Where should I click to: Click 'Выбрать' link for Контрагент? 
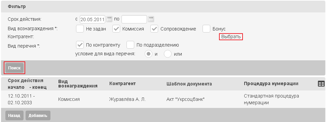click(x=231, y=37)
